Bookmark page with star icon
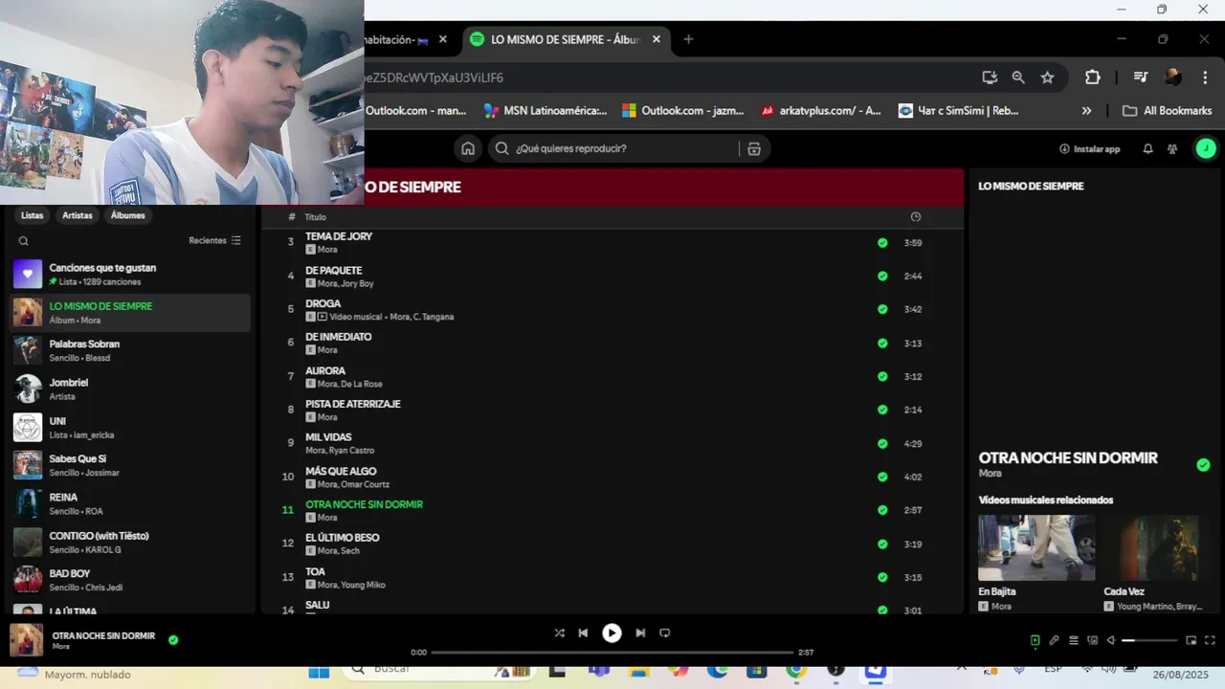The width and height of the screenshot is (1225, 689). click(1047, 78)
